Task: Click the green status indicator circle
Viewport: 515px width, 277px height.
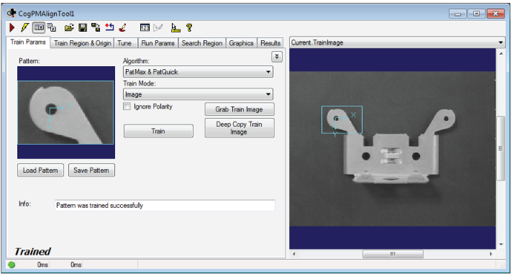Action: click(x=12, y=265)
